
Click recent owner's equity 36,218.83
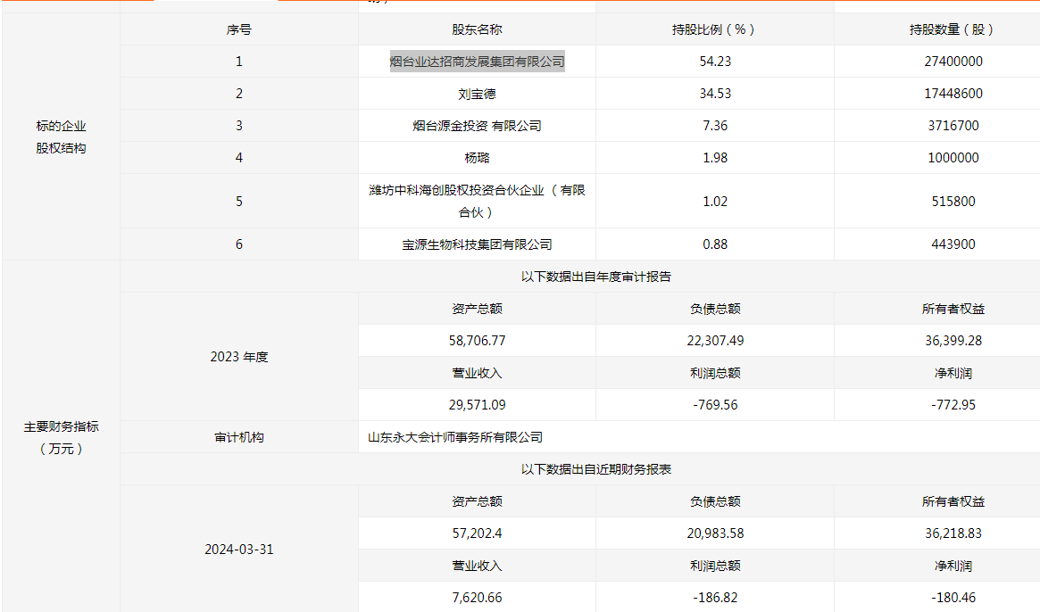[x=953, y=533]
